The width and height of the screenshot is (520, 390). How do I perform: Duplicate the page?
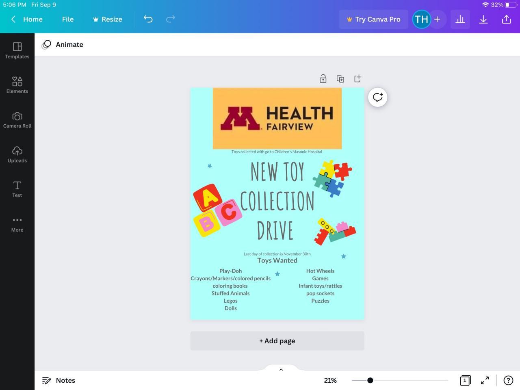click(340, 78)
